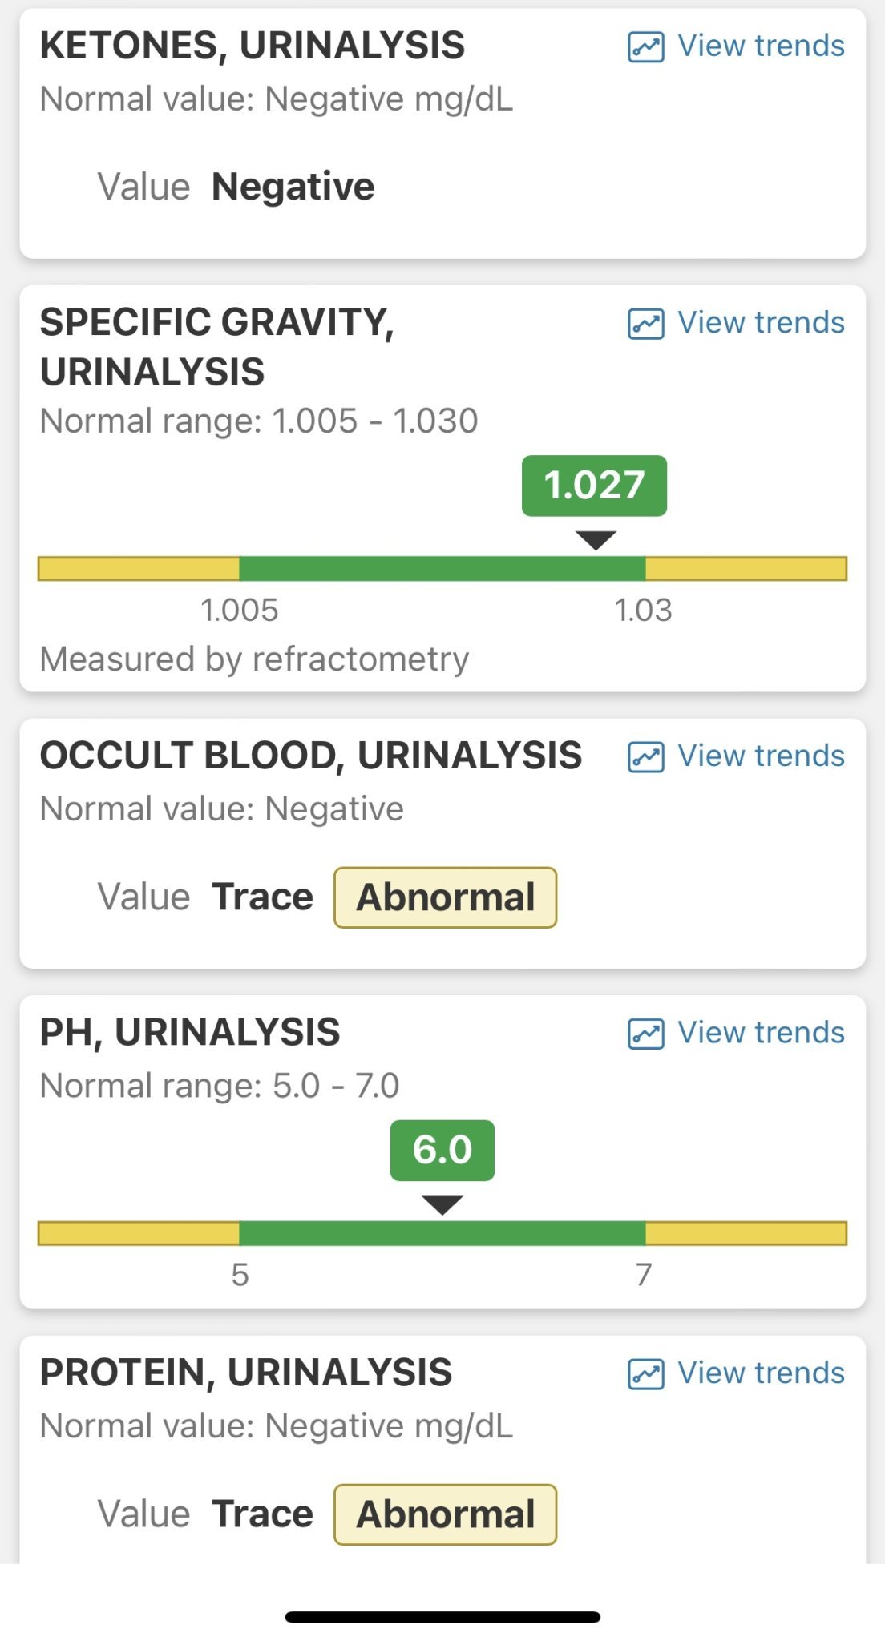This screenshot has width=885, height=1641.
Task: Open View trends link for PH, Urinalysis
Action: (761, 1033)
